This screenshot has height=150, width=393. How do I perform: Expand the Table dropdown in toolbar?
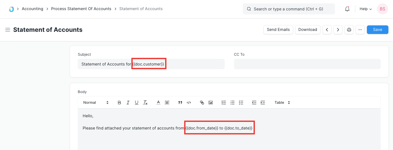tap(282, 103)
